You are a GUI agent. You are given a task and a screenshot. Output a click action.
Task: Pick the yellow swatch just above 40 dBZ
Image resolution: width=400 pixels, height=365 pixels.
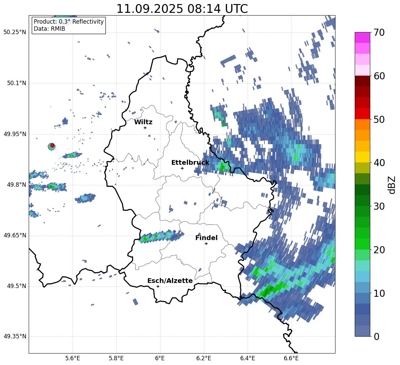click(362, 157)
